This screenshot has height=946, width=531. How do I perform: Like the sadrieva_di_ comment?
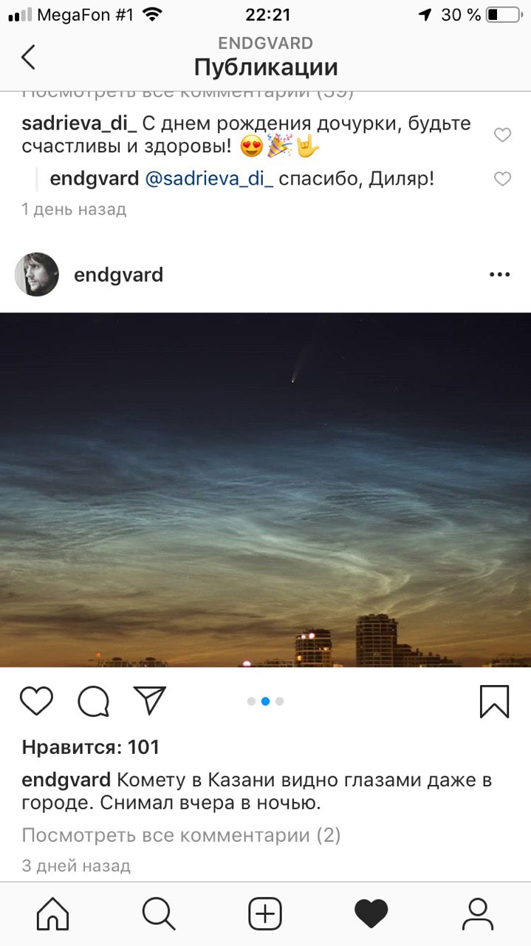(502, 135)
